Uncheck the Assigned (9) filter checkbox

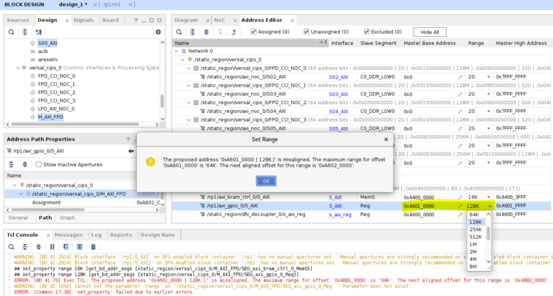(x=254, y=32)
